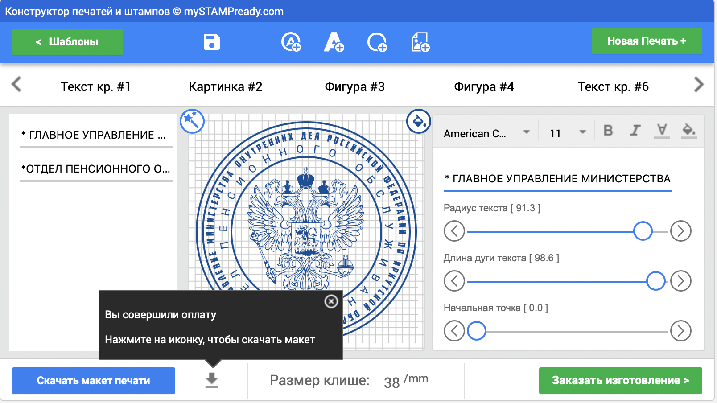Viewport: 717px width, 403px height.
Task: Select the Фигура #3 tab
Action: [354, 86]
